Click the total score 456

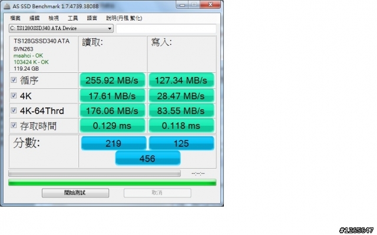point(148,158)
